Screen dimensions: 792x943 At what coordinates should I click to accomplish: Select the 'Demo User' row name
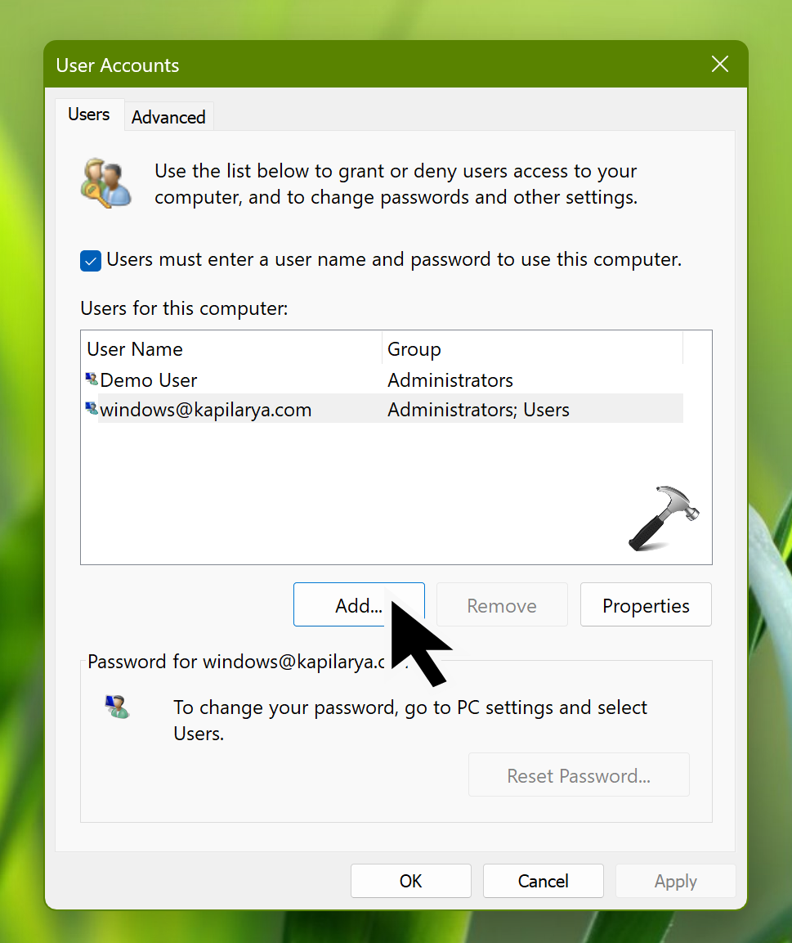(149, 380)
